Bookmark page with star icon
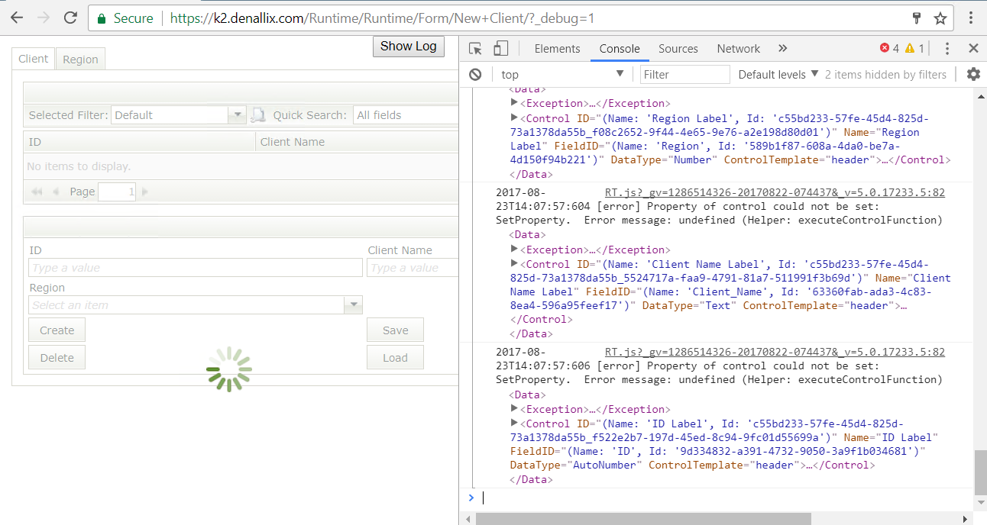 pos(940,18)
